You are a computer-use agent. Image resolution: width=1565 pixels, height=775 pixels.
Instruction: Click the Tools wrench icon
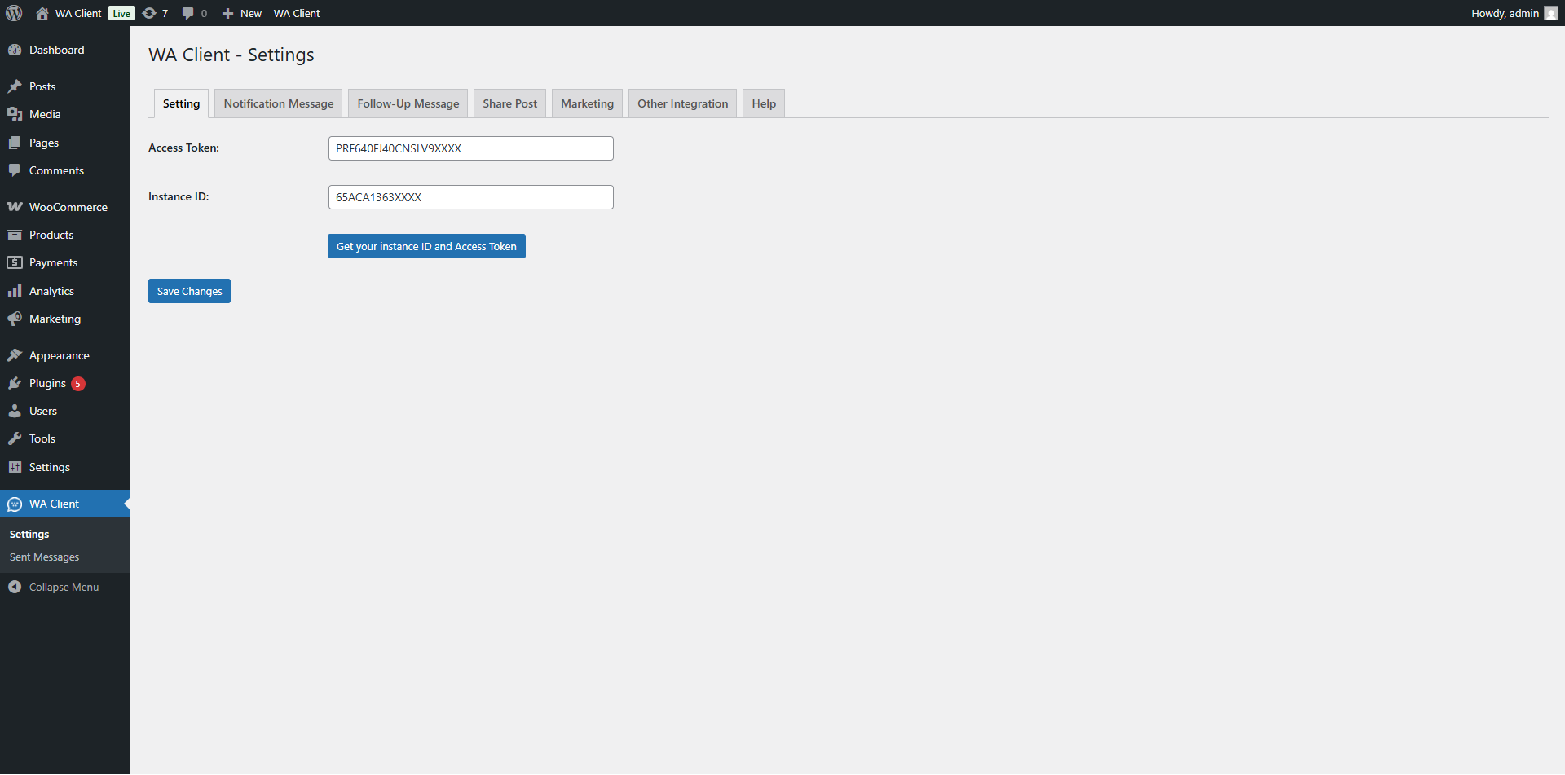[15, 438]
